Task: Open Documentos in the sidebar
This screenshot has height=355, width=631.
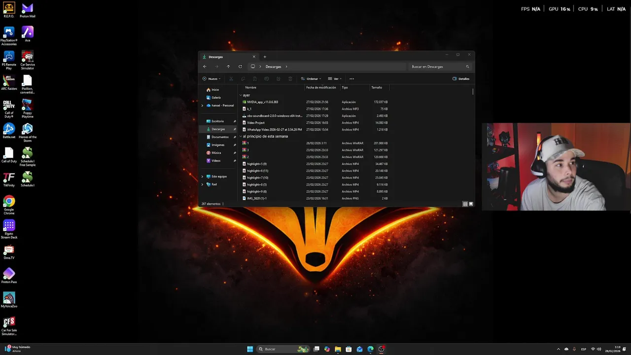Action: [x=220, y=137]
